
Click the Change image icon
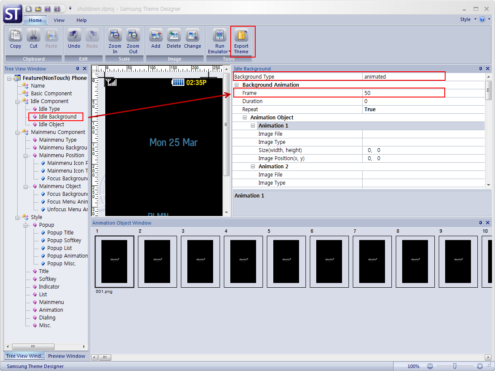192,36
